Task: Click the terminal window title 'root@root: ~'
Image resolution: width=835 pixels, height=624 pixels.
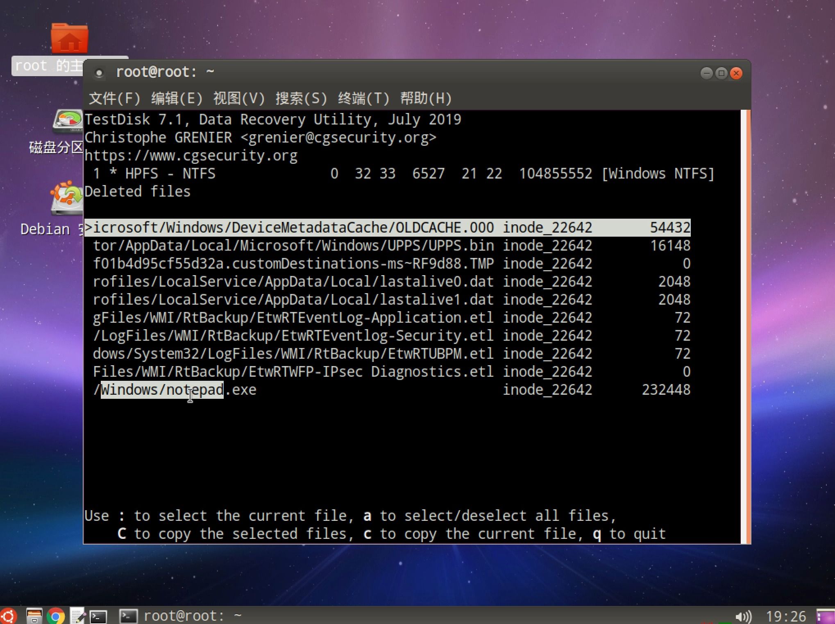Action: pos(165,72)
